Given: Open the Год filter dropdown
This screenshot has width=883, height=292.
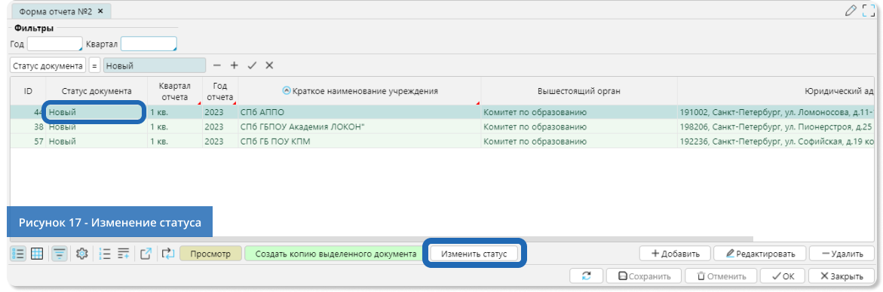Looking at the screenshot, I should [54, 44].
